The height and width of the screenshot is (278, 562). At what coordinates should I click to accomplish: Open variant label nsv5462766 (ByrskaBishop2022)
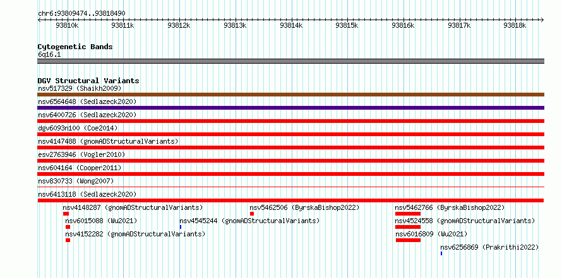coord(450,207)
